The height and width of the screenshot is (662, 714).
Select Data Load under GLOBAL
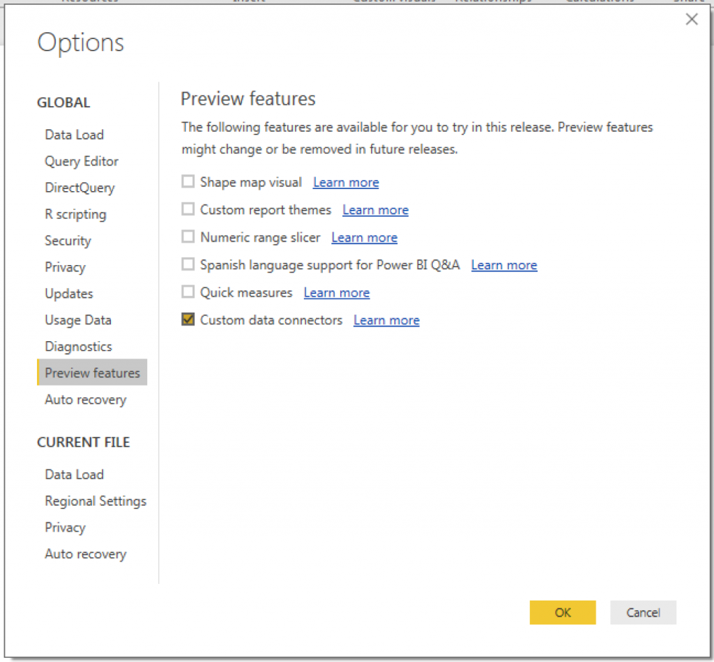(74, 135)
